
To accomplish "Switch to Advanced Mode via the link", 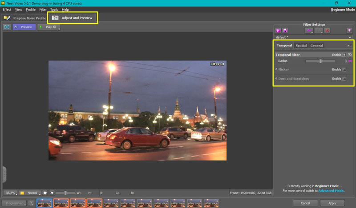I will [331, 190].
